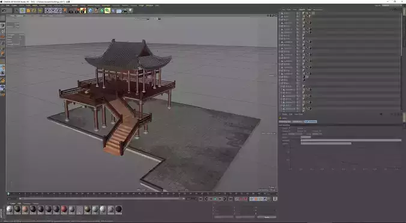
Task: Toggle the coordinate system icon
Action: pyautogui.click(x=65, y=11)
